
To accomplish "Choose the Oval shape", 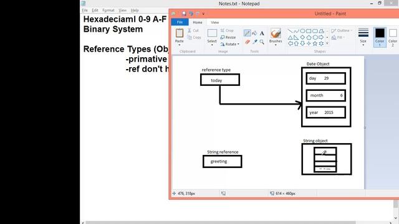I will (x=302, y=31).
